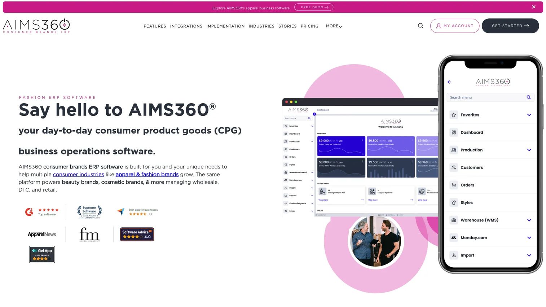The image size is (546, 307).
Task: Click the Monday.com logo icon in phone menu
Action: pyautogui.click(x=454, y=238)
